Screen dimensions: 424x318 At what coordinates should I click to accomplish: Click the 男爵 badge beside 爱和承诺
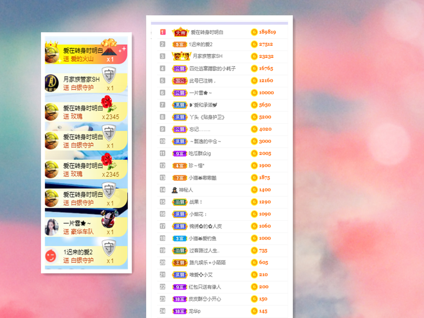[180, 105]
